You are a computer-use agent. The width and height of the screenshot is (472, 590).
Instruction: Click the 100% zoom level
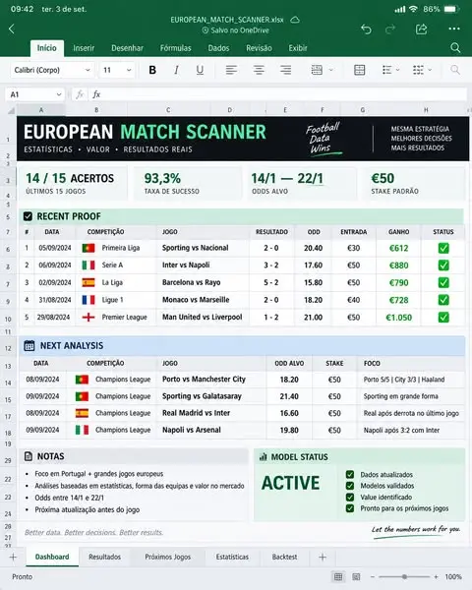(453, 577)
